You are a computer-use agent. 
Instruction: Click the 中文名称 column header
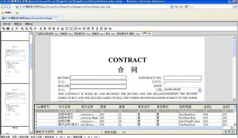tap(69, 107)
